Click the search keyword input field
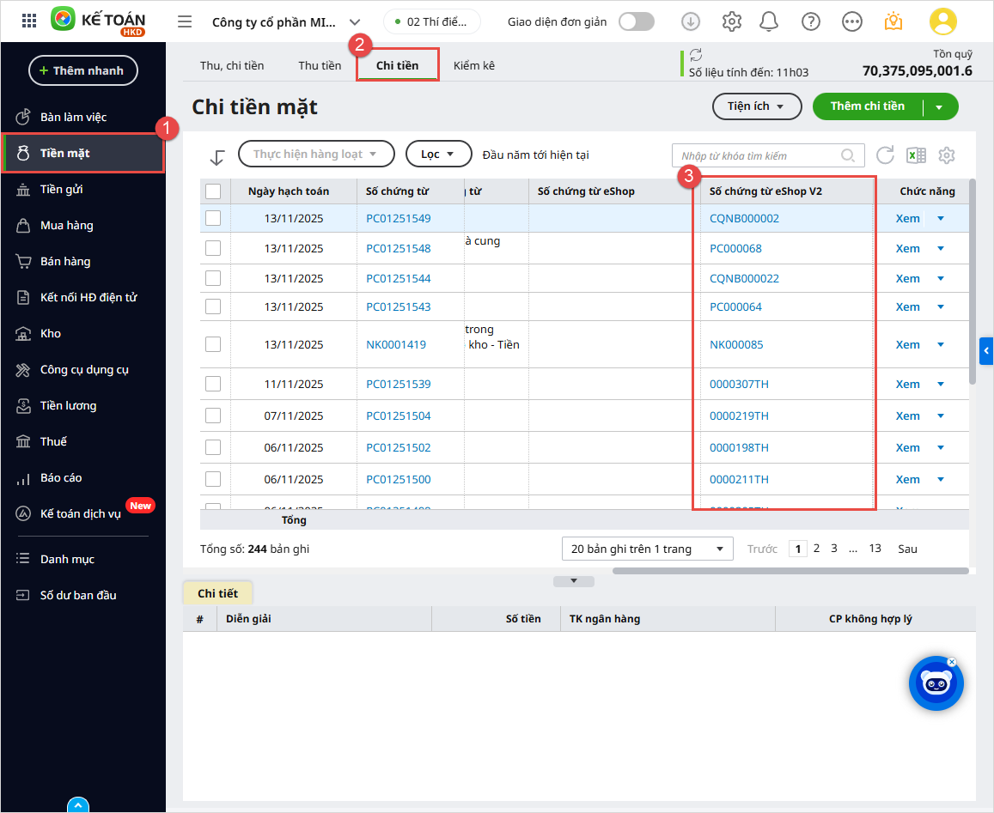 [x=756, y=155]
